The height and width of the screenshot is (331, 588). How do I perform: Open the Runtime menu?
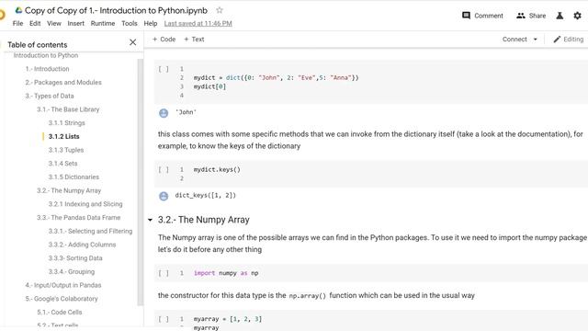(x=103, y=23)
